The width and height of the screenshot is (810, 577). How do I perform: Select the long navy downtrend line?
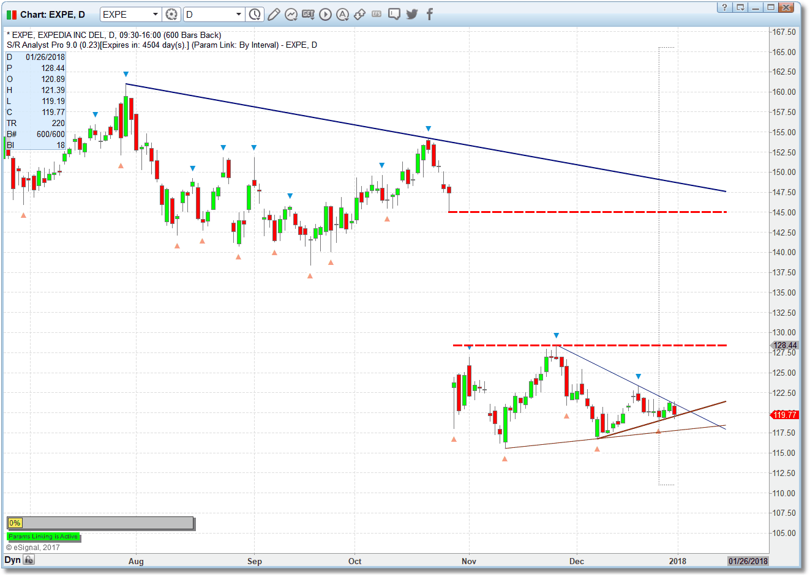pyautogui.click(x=426, y=138)
